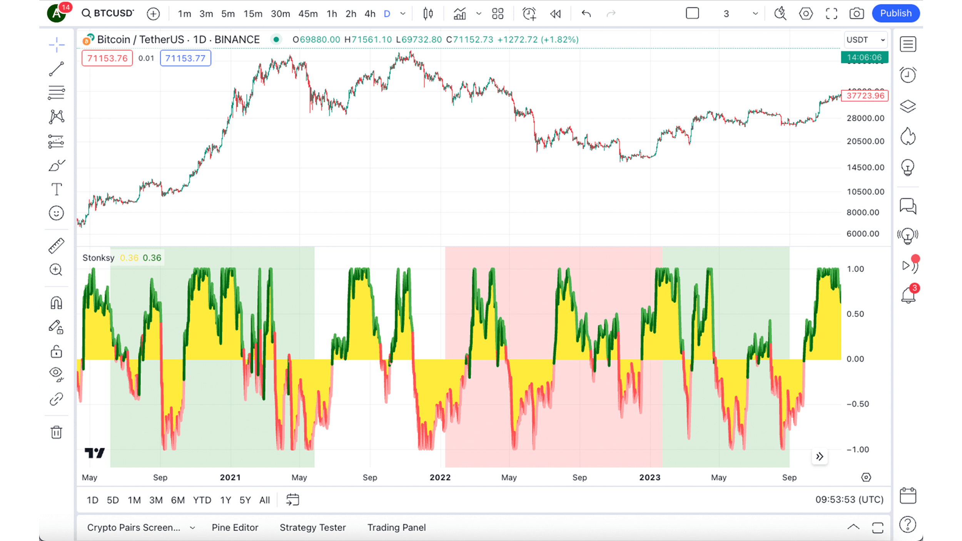Expand the layout name dropdown
This screenshot has width=962, height=541.
(x=755, y=14)
